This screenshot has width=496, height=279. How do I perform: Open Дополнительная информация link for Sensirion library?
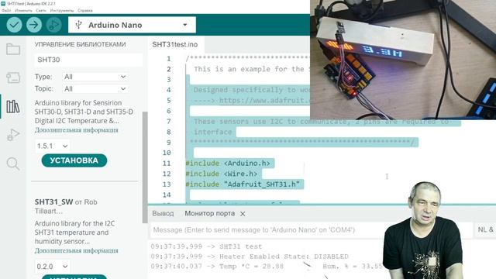point(76,130)
